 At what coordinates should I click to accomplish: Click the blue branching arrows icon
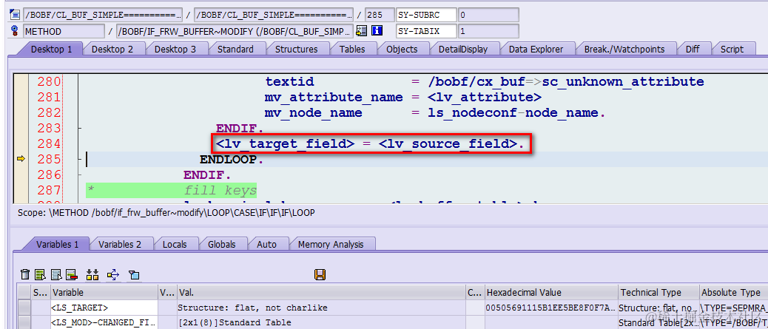tap(113, 274)
